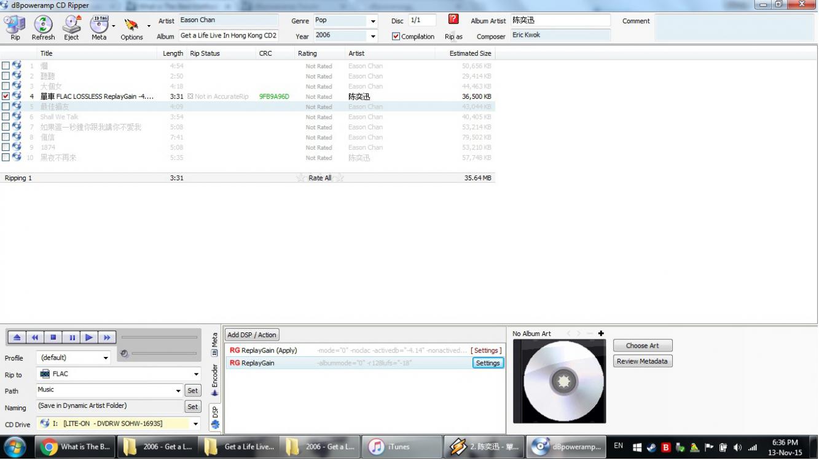Uncheck track 4 checkbox
Viewport: 819px width, 460px height.
pyautogui.click(x=6, y=96)
